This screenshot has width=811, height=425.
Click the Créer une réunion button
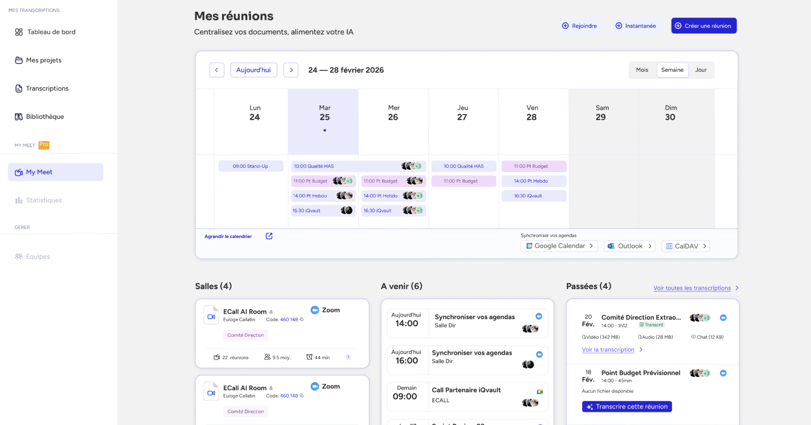point(704,26)
